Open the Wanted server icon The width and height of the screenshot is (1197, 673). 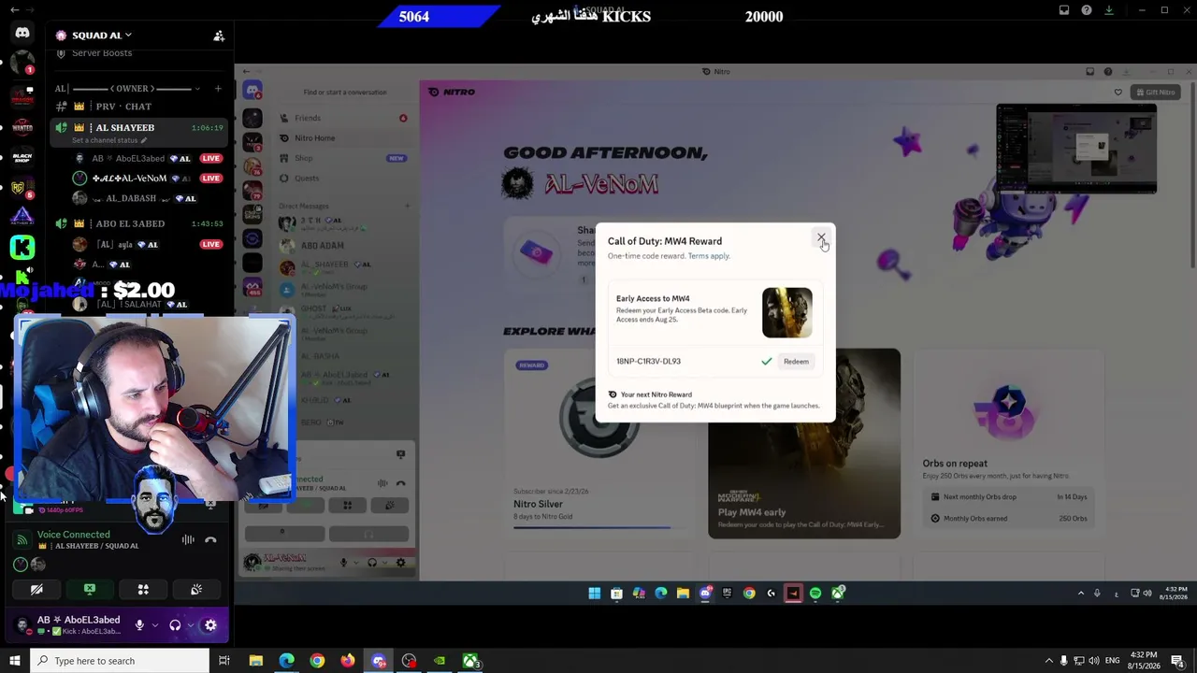click(x=22, y=125)
